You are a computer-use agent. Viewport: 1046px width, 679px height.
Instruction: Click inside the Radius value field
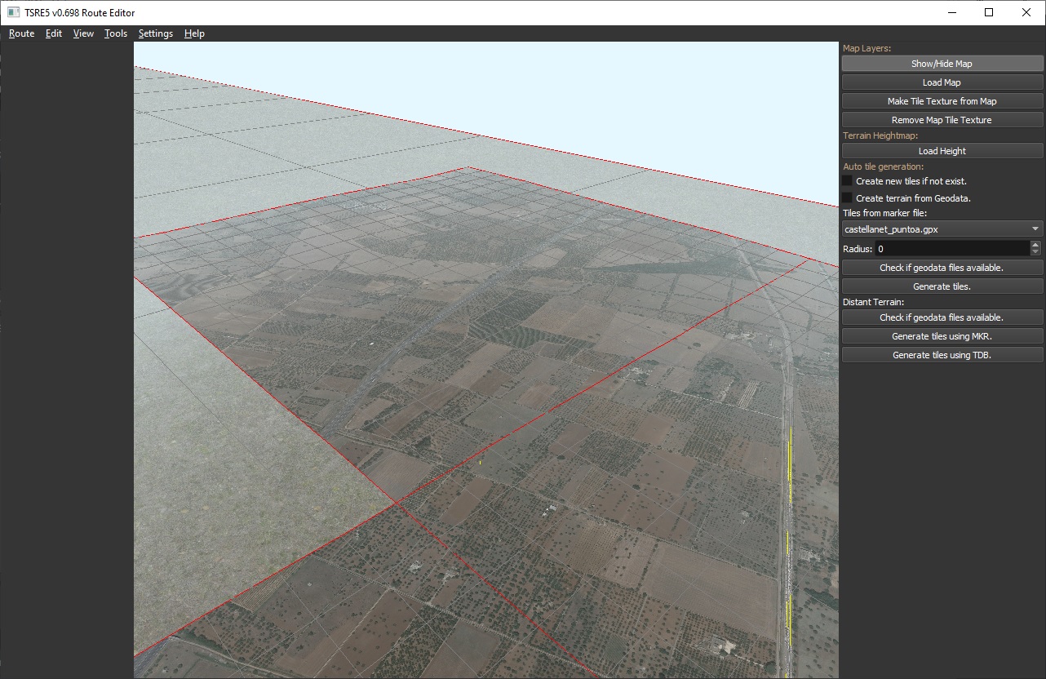tap(951, 249)
